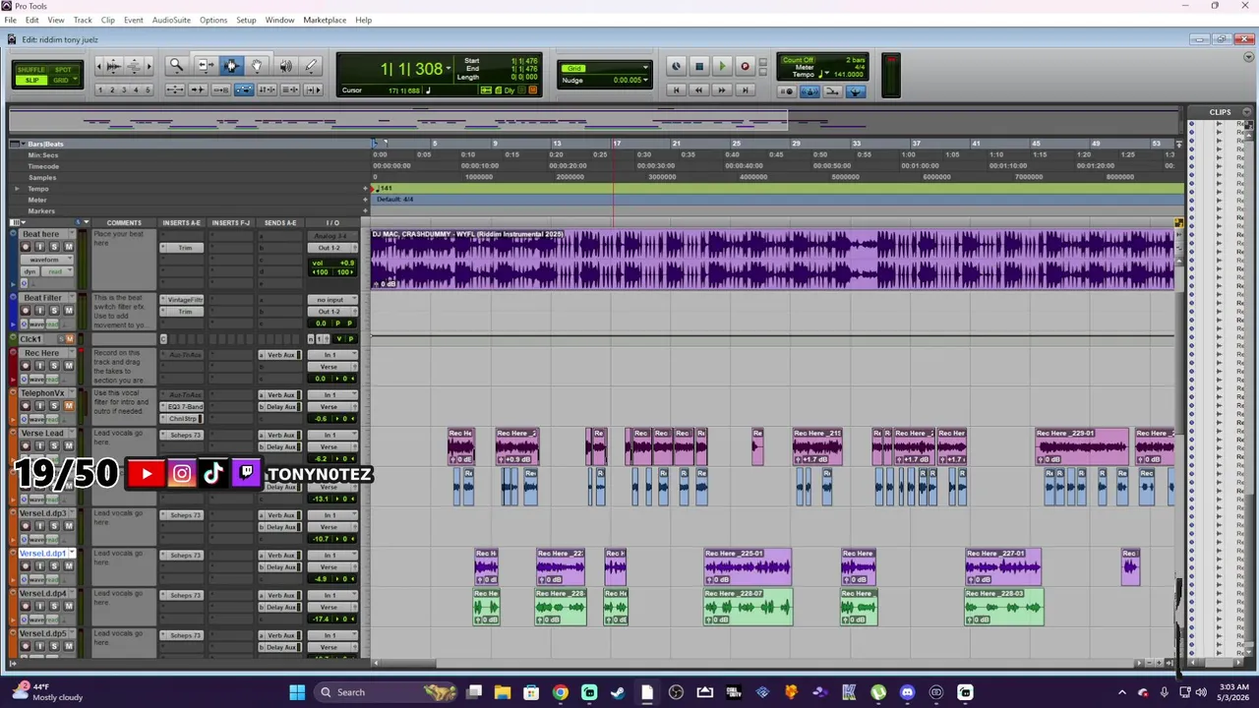
Task: Mute the Beat here track
Action: (68, 247)
